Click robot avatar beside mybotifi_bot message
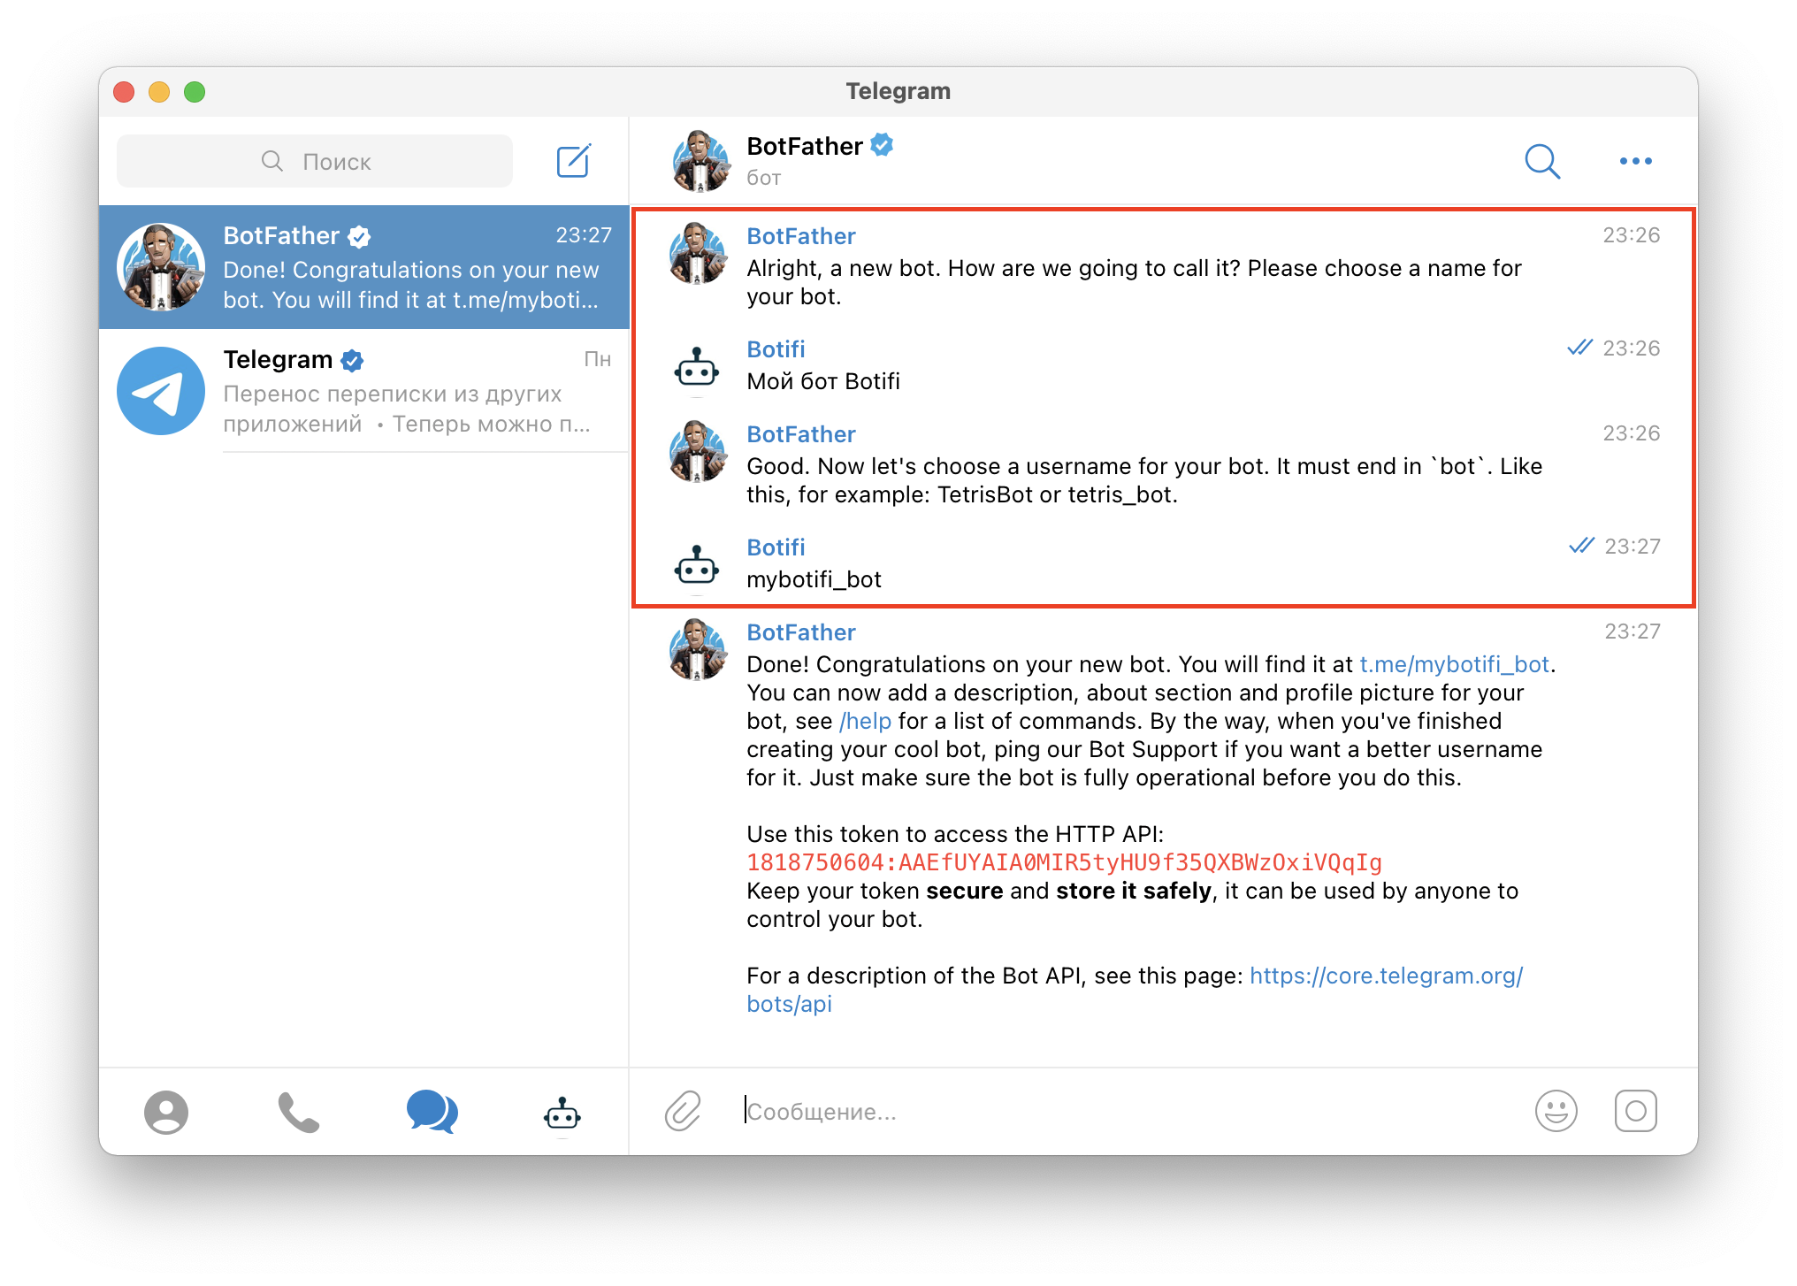 [697, 565]
